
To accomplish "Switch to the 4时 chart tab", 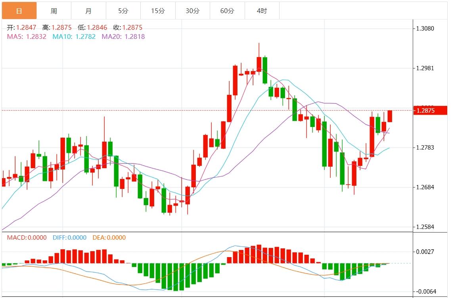I will click(262, 11).
